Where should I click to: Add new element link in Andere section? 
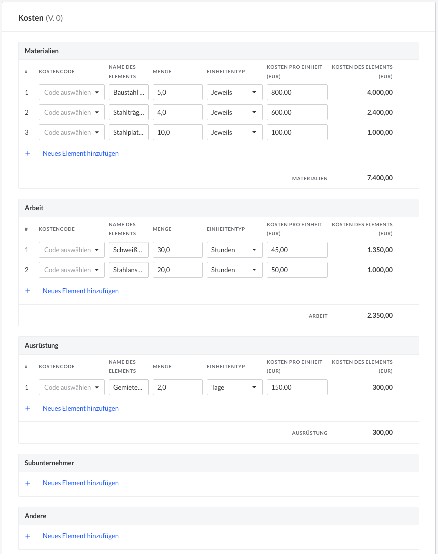pos(81,536)
